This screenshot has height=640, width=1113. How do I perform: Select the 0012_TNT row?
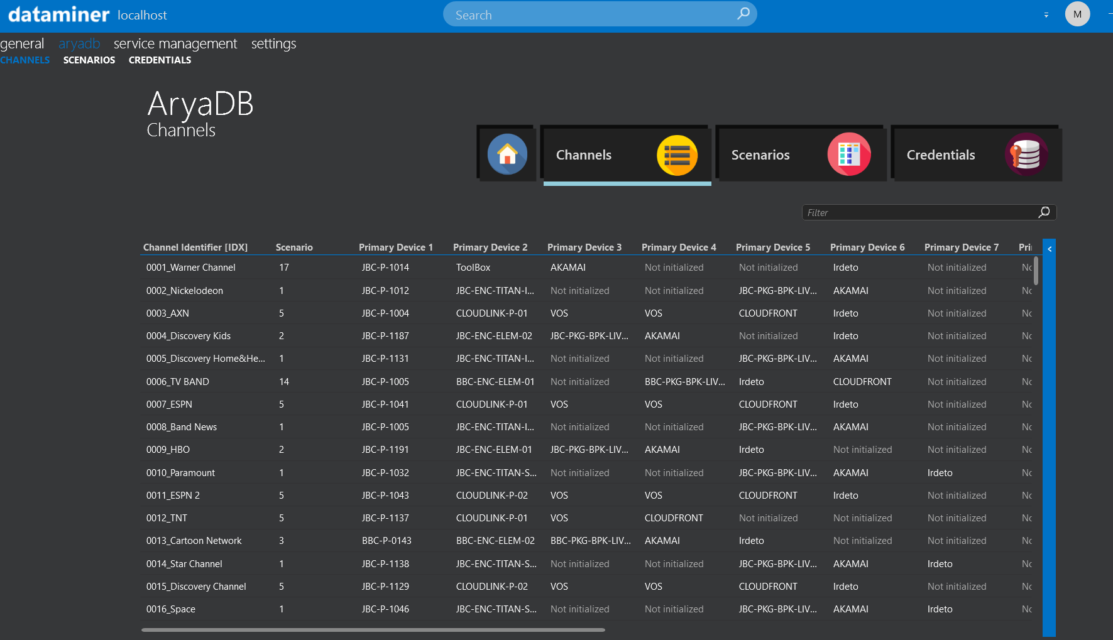point(587,518)
